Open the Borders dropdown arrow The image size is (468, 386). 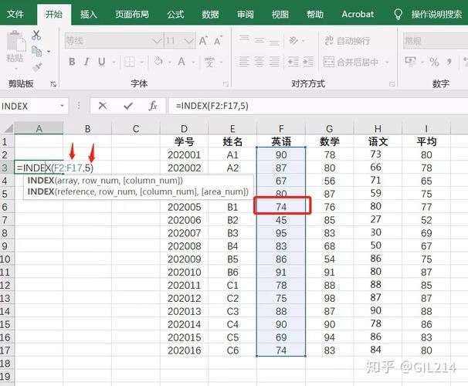142,63
